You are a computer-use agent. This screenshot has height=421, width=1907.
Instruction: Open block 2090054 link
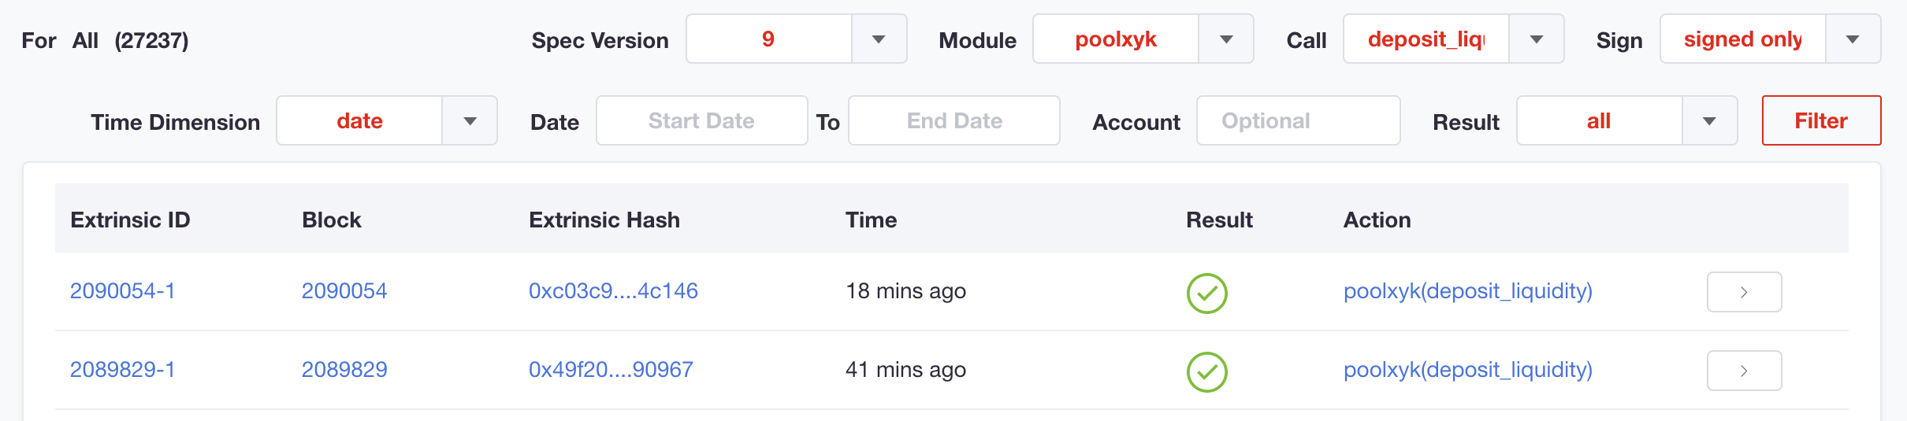pyautogui.click(x=344, y=291)
